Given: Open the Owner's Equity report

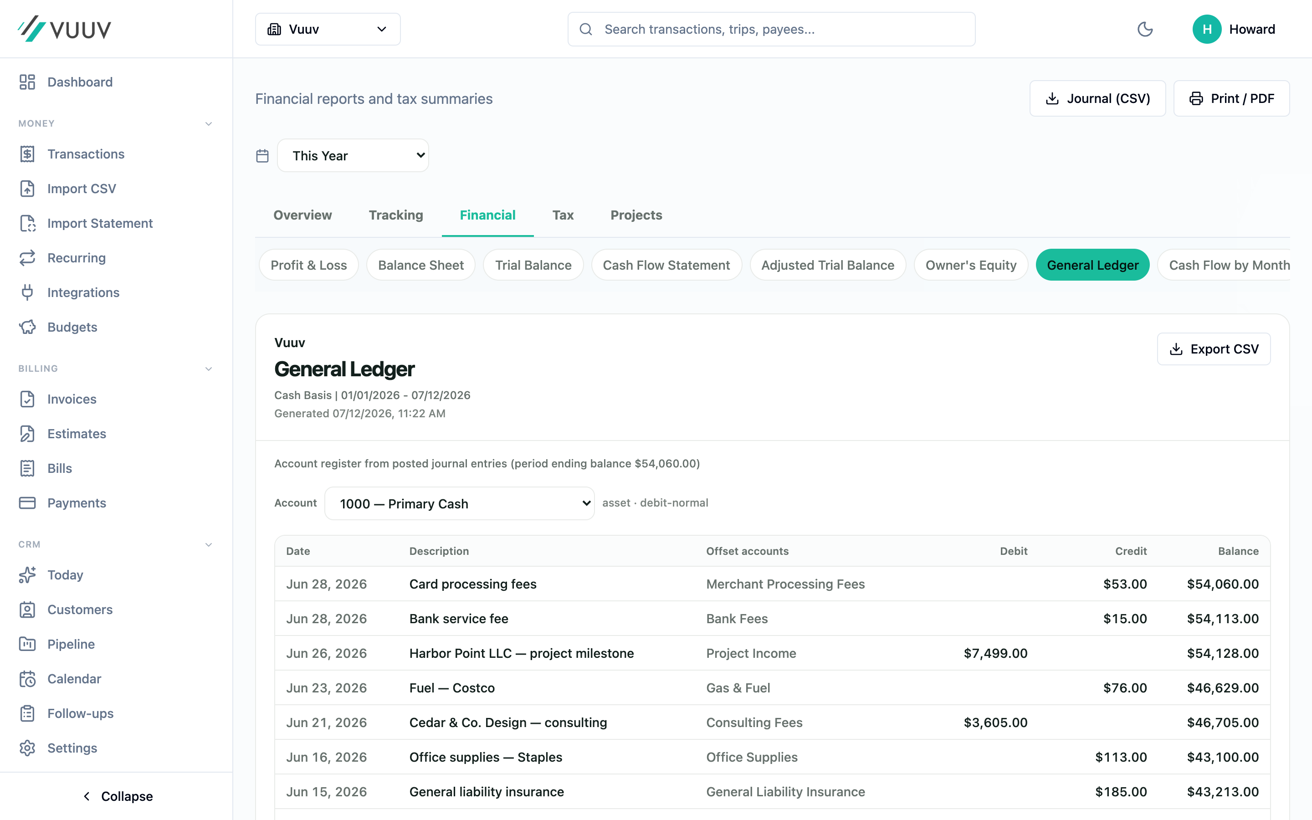Looking at the screenshot, I should click(x=970, y=265).
